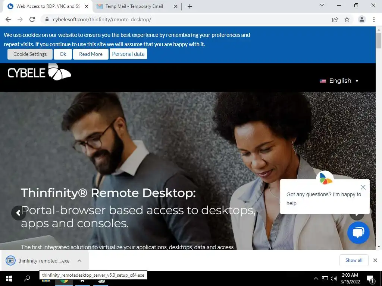
Task: Expand the English language dropdown
Action: [x=339, y=81]
